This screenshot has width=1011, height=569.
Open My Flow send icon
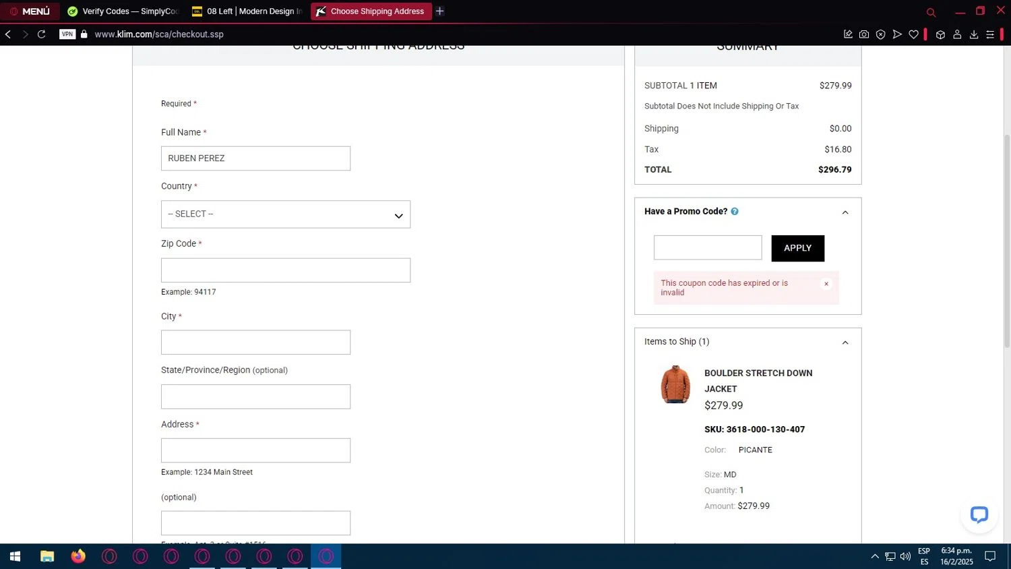point(897,34)
